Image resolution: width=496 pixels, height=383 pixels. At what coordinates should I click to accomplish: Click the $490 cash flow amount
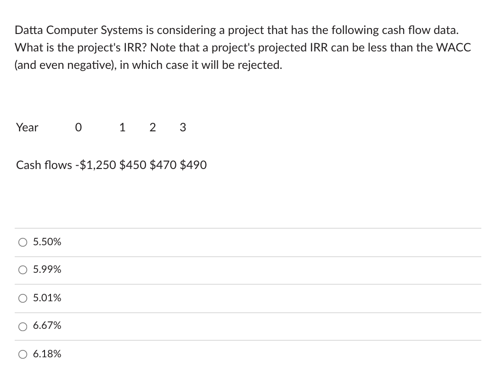pos(193,165)
